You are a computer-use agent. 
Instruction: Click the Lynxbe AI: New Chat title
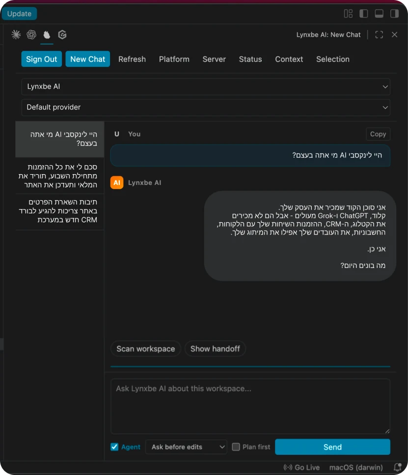(328, 34)
